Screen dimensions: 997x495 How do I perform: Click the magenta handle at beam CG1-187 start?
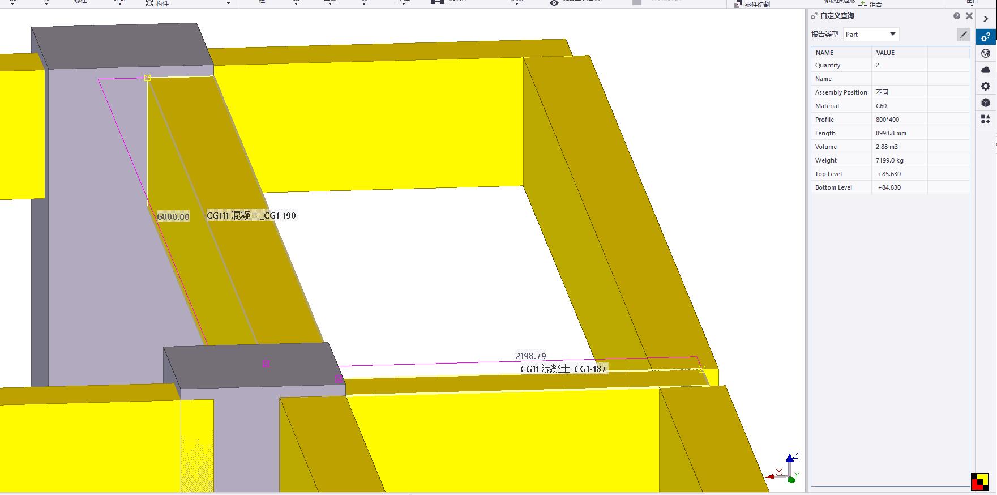point(339,379)
